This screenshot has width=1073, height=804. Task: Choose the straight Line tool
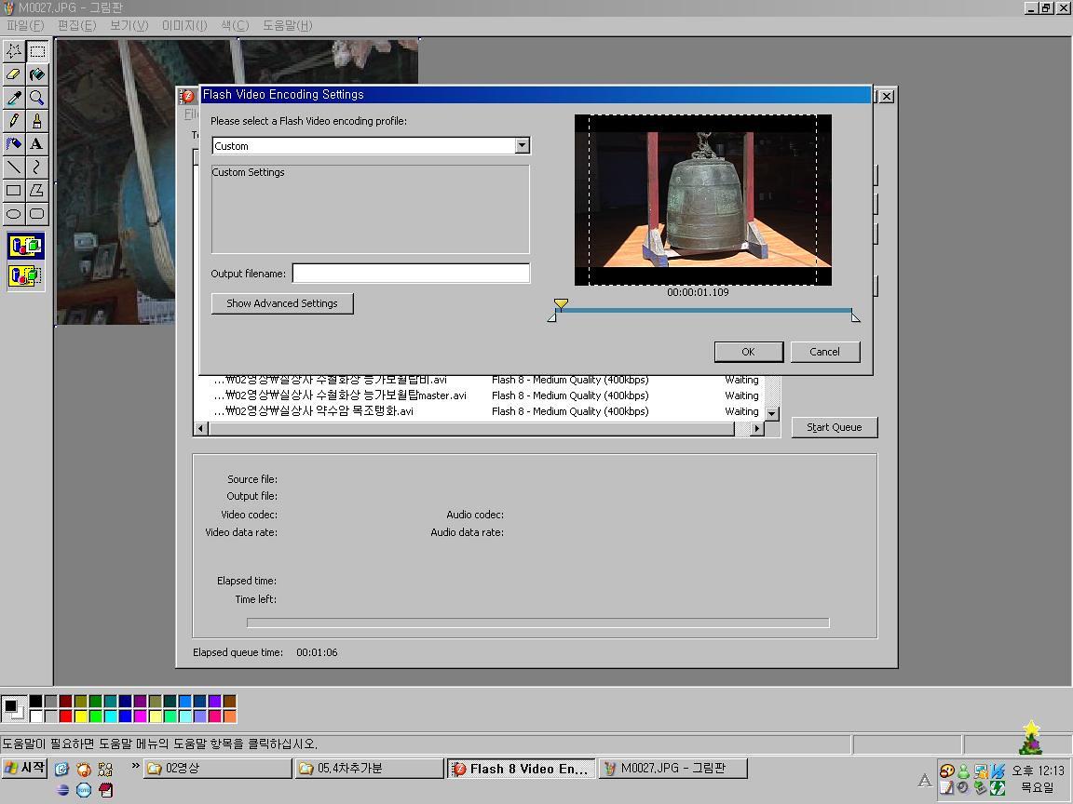(14, 167)
